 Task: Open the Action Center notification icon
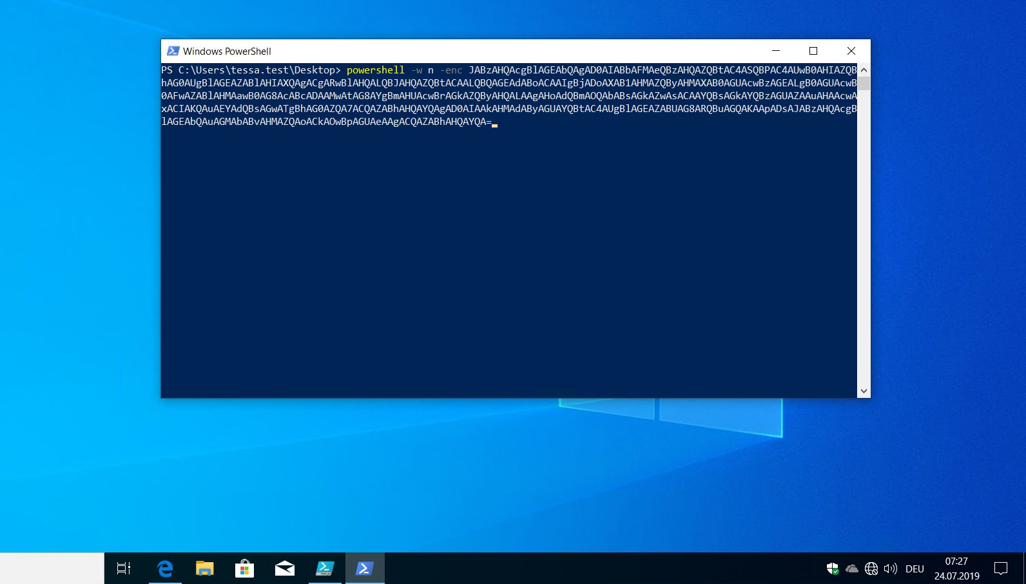coord(1001,569)
